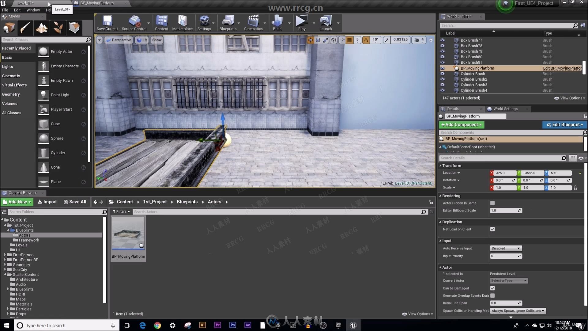Toggle visibility of BP_MovingPlatform actor
Viewport: 588px width, 331px height.
point(443,68)
